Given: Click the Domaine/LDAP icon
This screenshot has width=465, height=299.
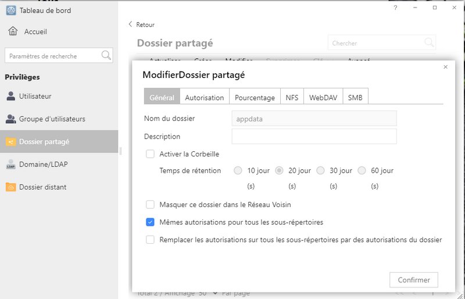Looking at the screenshot, I should (10, 165).
